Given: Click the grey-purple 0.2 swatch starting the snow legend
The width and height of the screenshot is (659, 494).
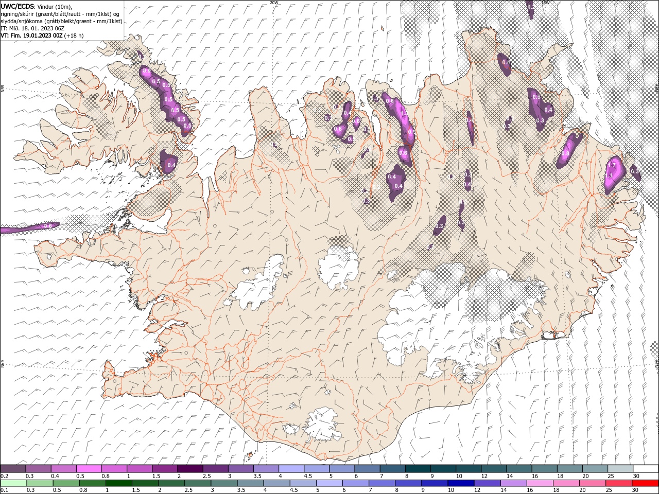Looking at the screenshot, I should pyautogui.click(x=13, y=469).
